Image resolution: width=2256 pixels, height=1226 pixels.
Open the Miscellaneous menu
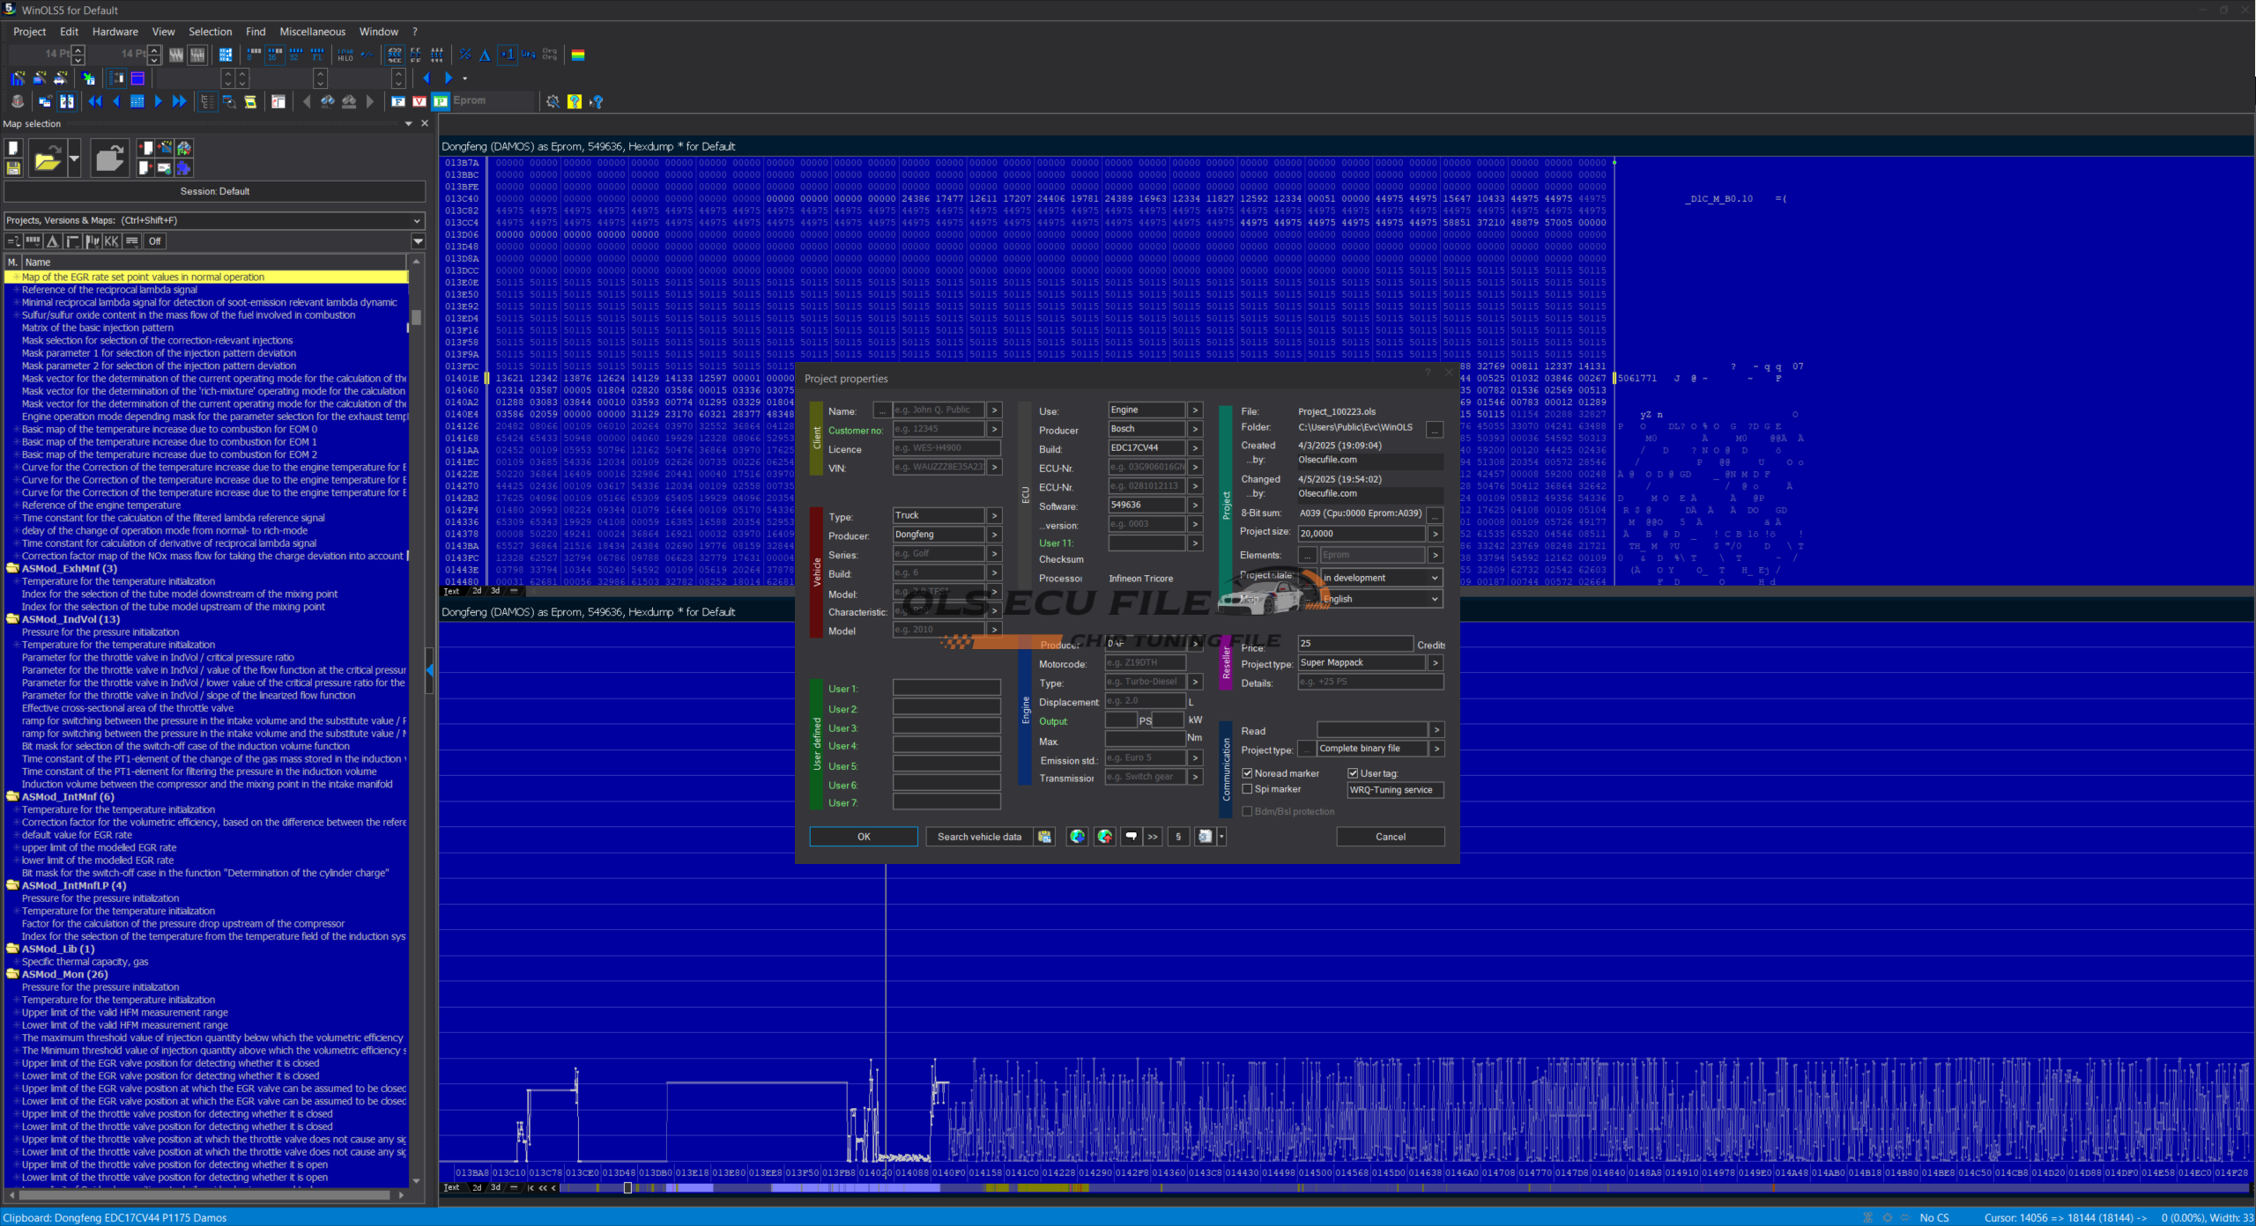click(x=312, y=32)
